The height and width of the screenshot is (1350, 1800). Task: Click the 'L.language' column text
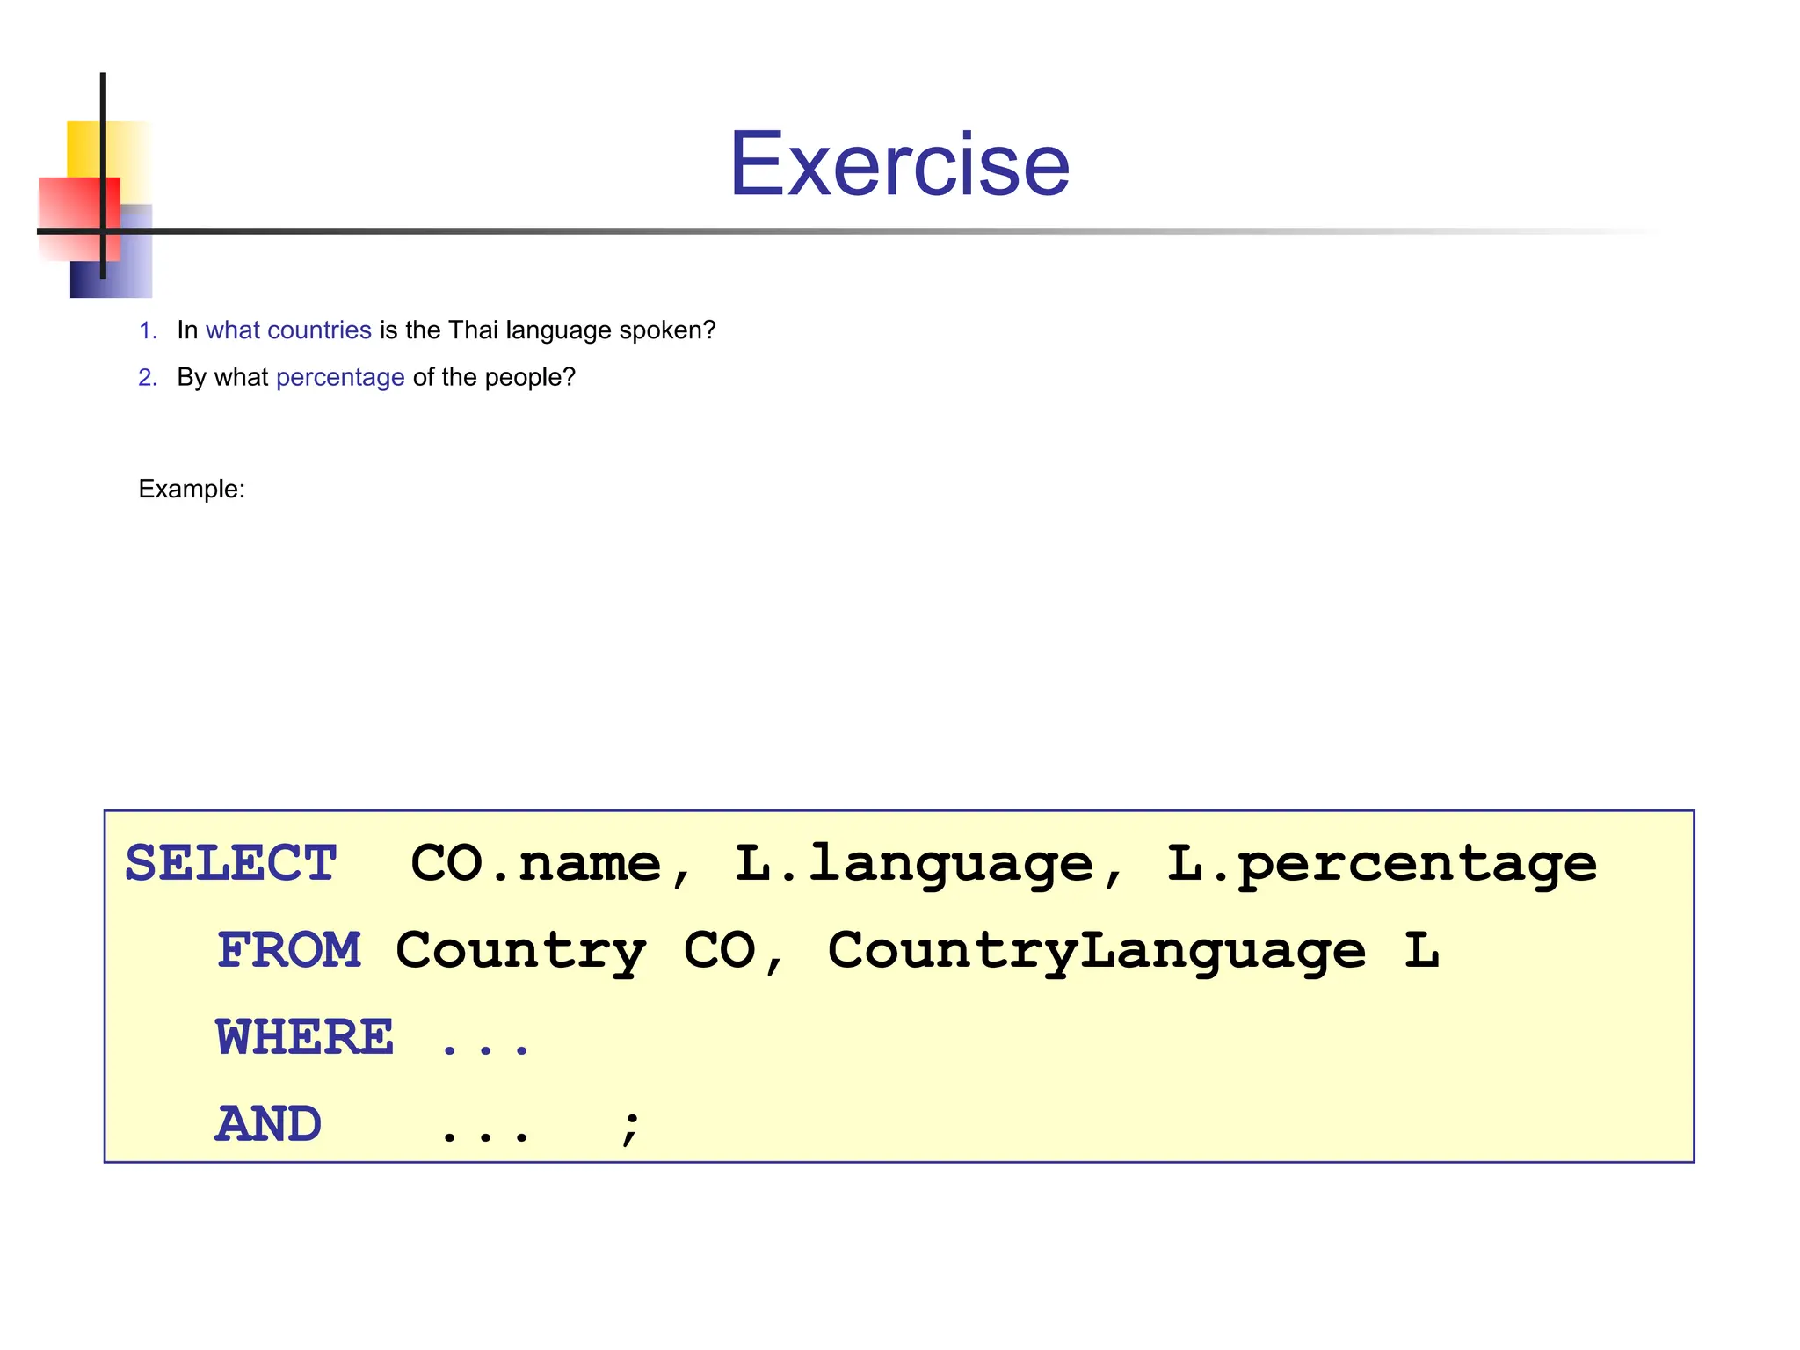(914, 863)
